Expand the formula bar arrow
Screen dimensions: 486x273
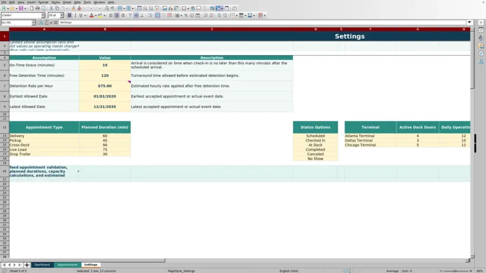pos(469,22)
